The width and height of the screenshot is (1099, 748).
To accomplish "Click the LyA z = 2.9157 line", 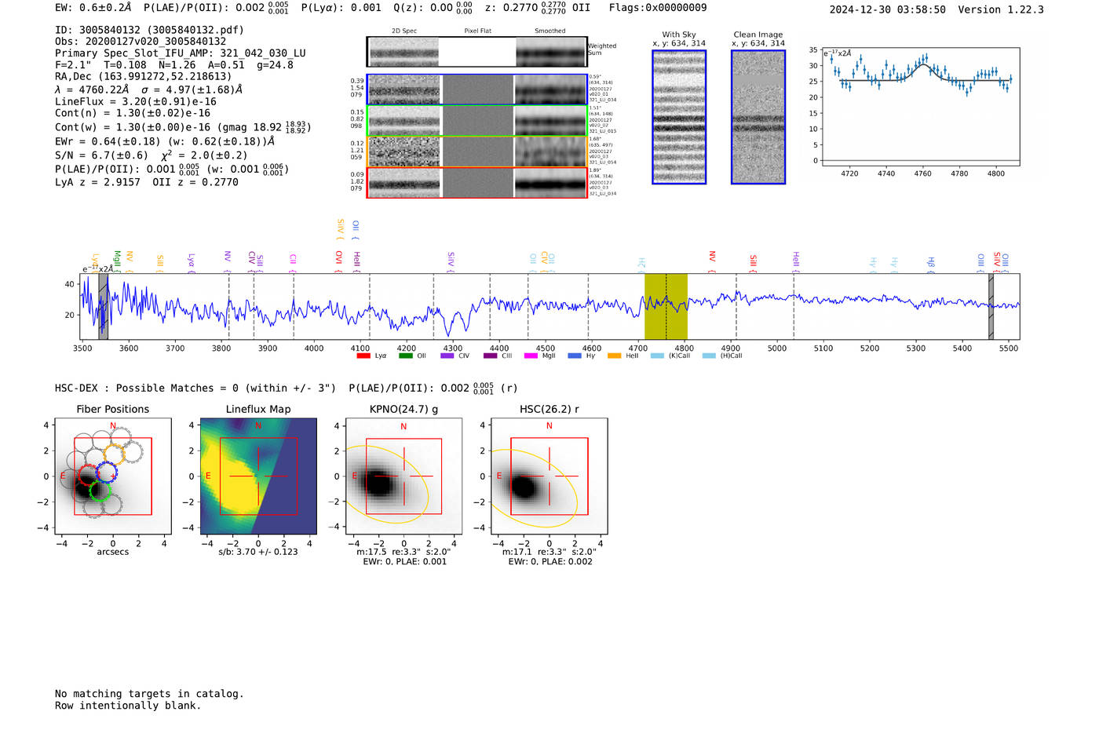I will click(x=147, y=182).
